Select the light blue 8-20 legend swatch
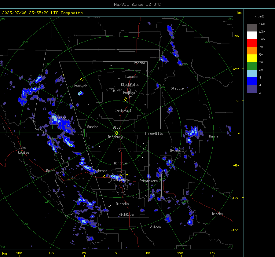Screen dimensions: 275x257 point(252,74)
